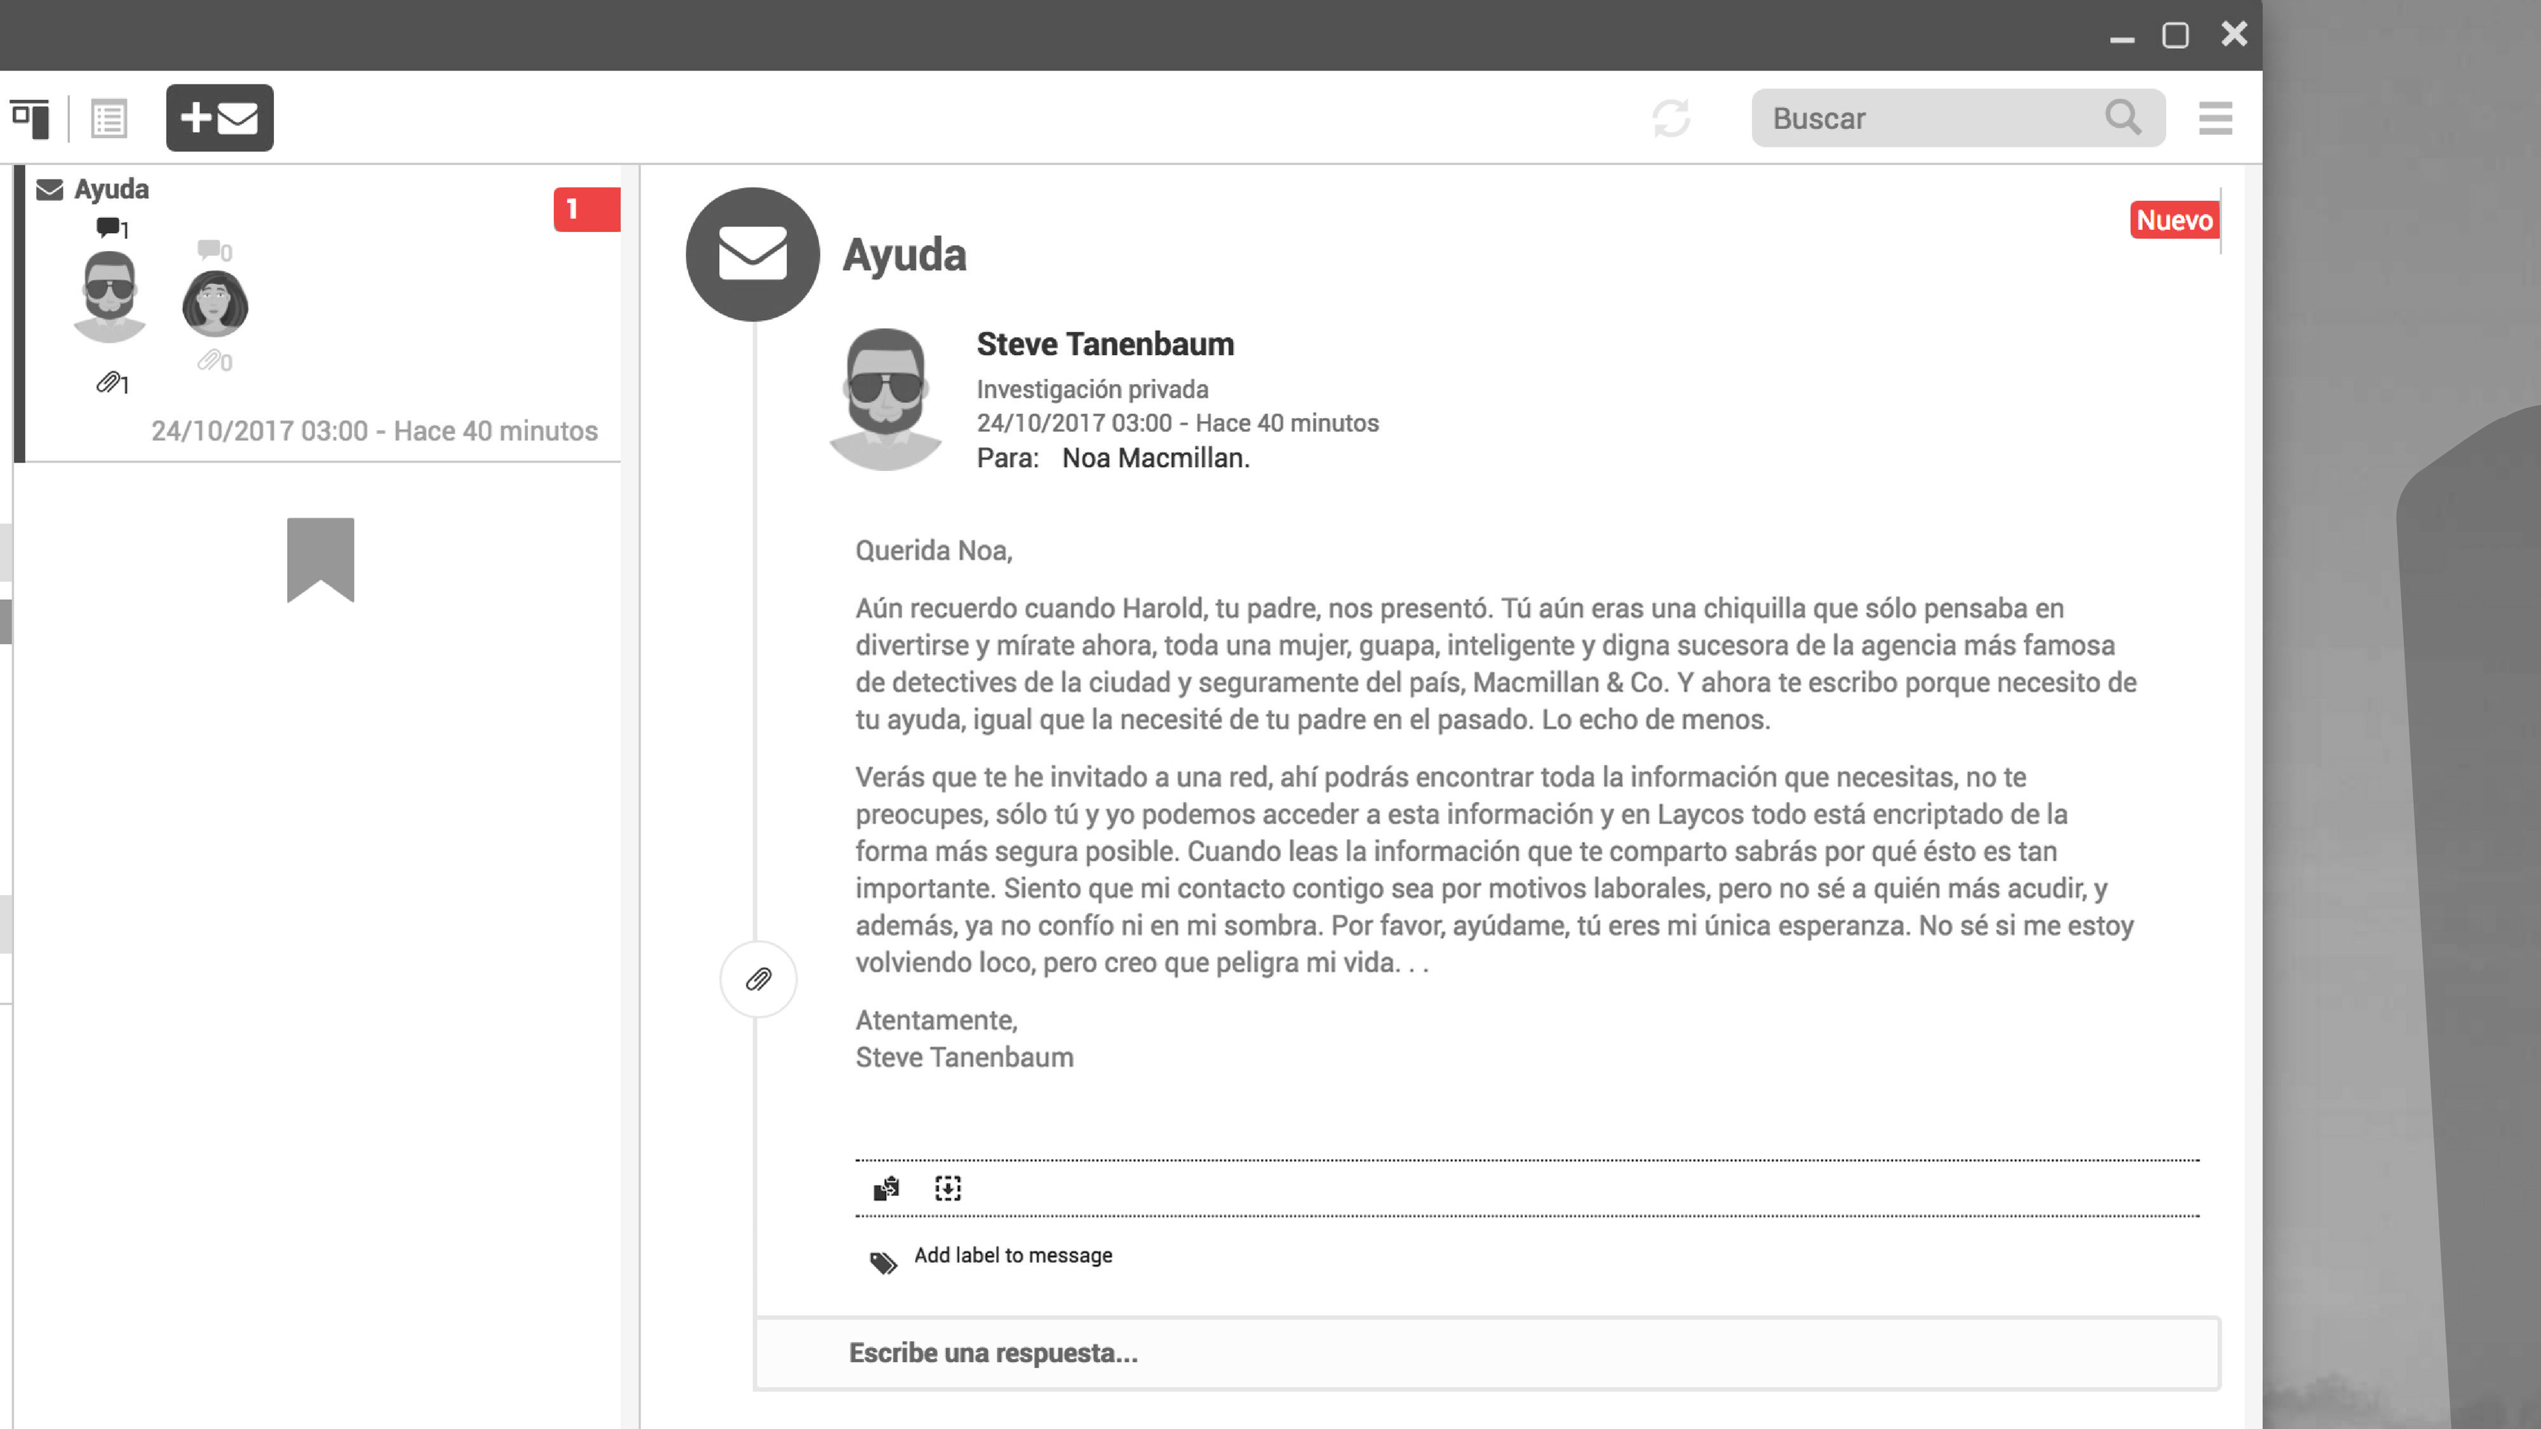Click the Escribe una respuesta reply field
2541x1429 pixels.
[x=1488, y=1353]
